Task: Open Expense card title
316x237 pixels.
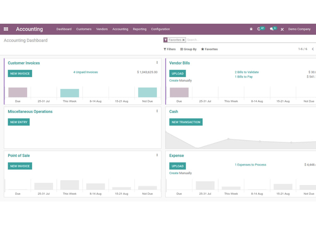Action: point(177,155)
